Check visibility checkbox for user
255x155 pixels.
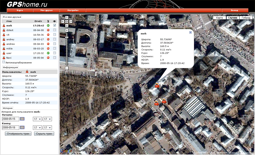click(x=55, y=53)
